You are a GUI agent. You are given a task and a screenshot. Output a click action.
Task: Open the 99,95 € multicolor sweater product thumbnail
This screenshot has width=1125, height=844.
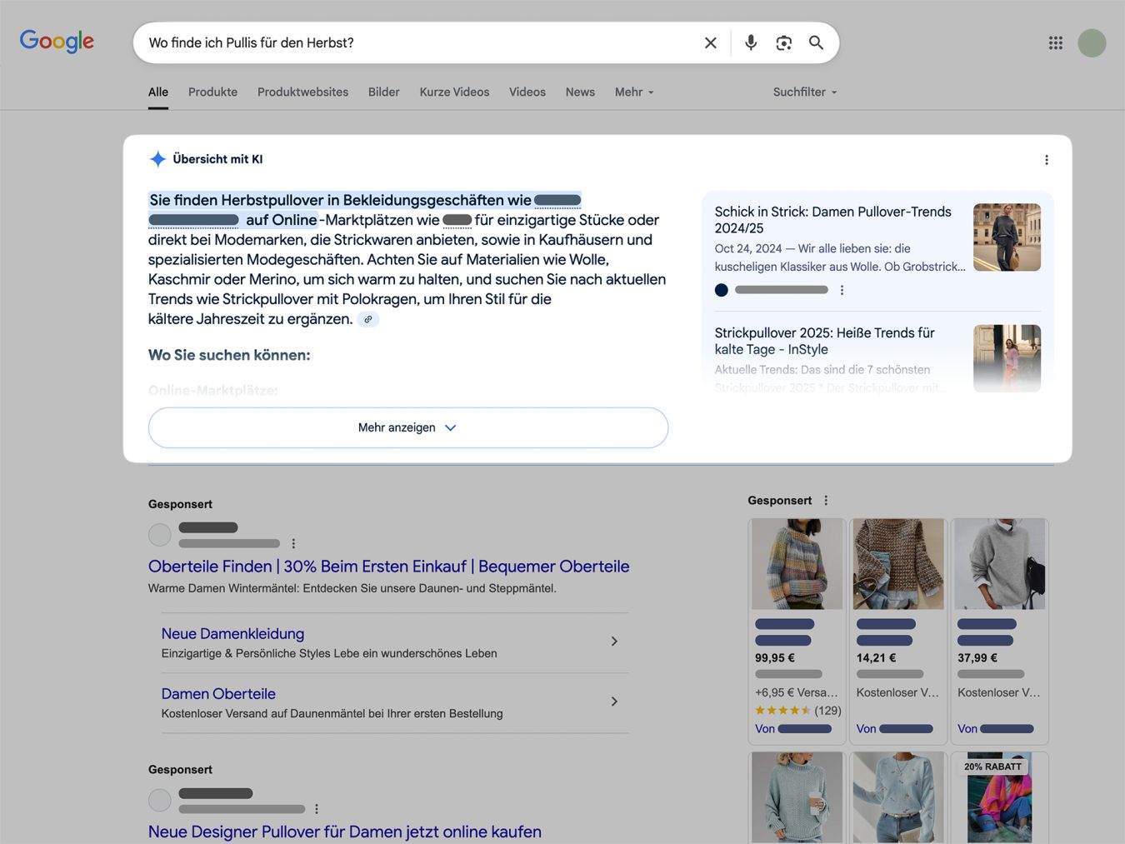[797, 564]
